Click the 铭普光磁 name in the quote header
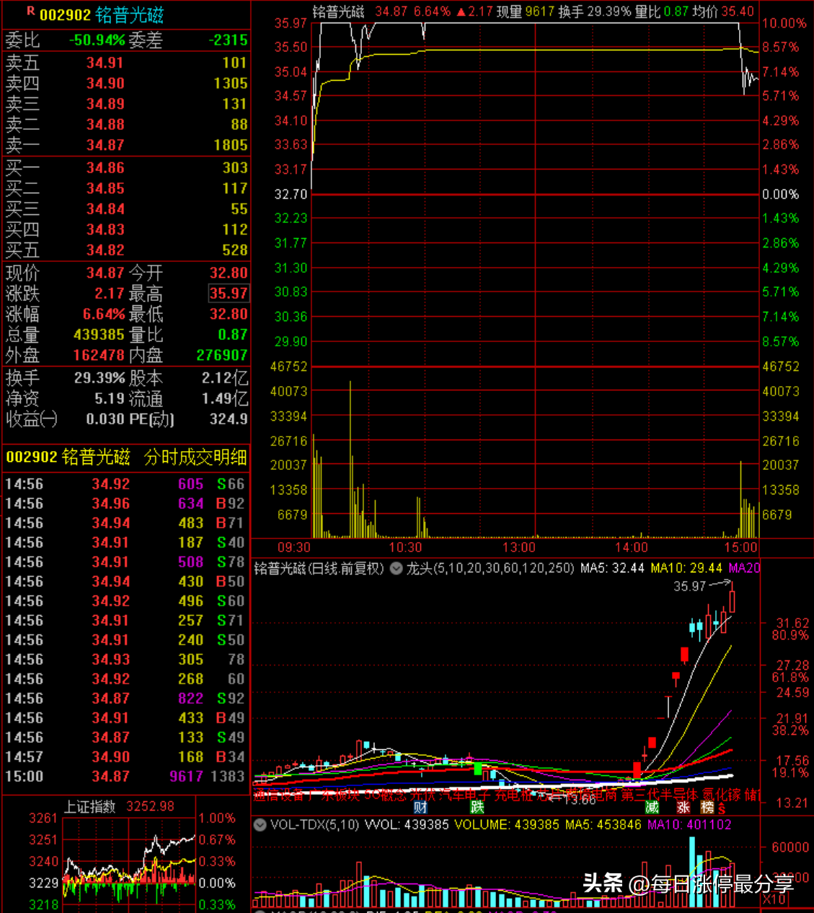The image size is (814, 913). (130, 15)
